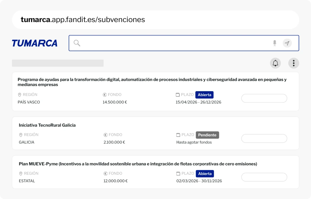This screenshot has width=311, height=199.
Task: Select the 2.100.000 € fund amount
Action: pyautogui.click(x=115, y=142)
